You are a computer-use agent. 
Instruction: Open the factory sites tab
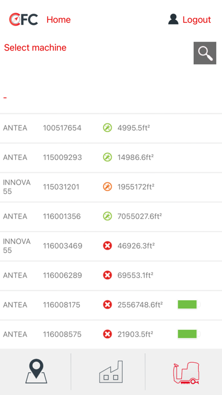pos(111,372)
